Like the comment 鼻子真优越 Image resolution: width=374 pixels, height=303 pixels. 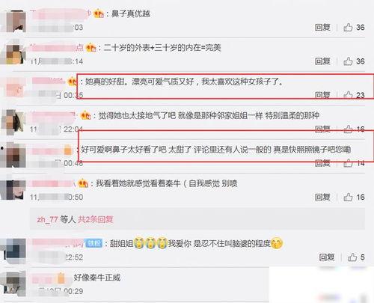[x=348, y=27]
